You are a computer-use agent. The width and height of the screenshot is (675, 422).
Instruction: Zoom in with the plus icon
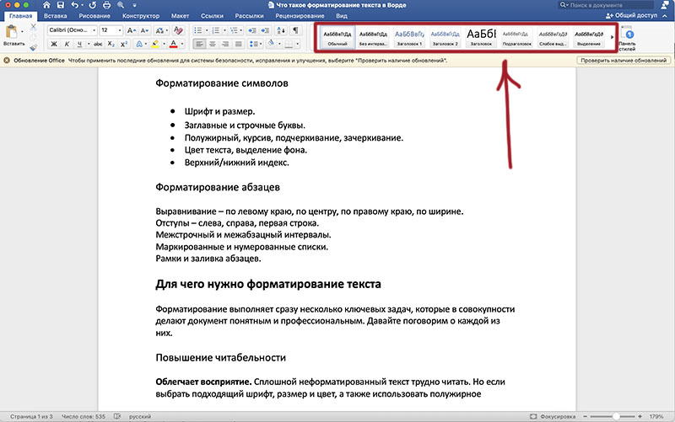pyautogui.click(x=640, y=416)
